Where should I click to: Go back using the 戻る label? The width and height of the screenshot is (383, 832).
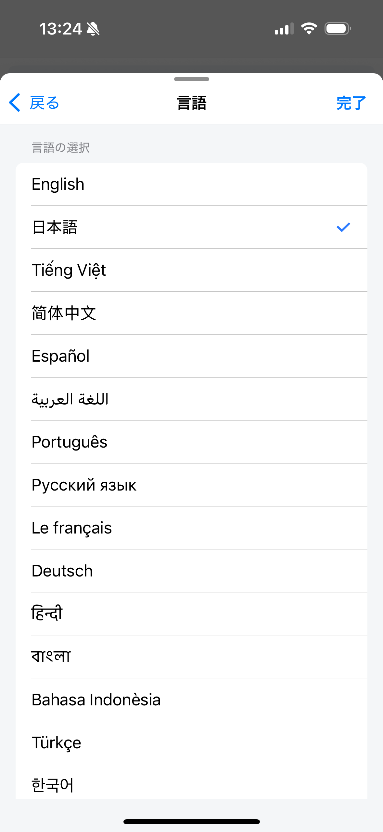pyautogui.click(x=45, y=103)
